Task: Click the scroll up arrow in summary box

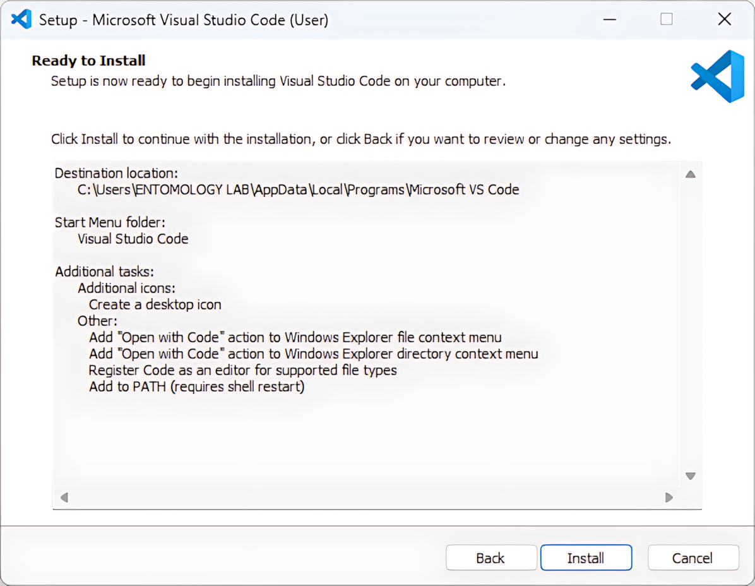Action: click(x=690, y=174)
